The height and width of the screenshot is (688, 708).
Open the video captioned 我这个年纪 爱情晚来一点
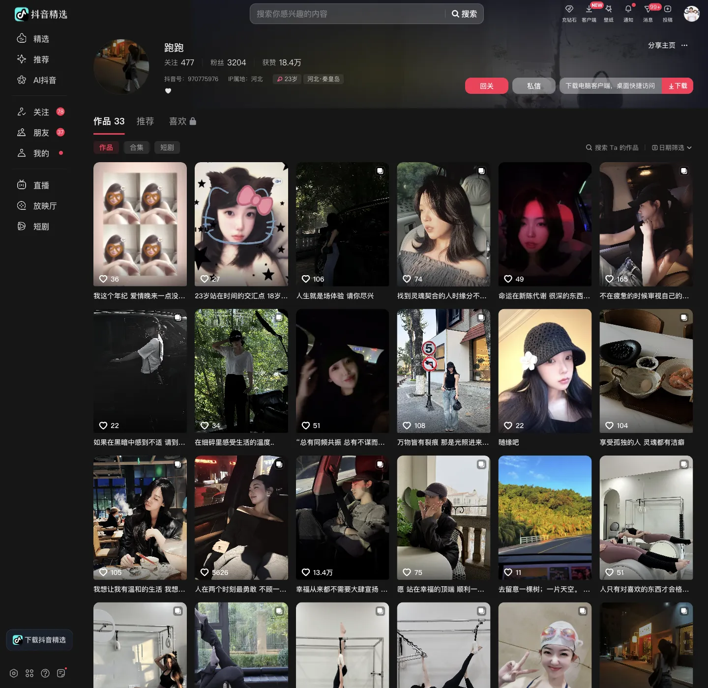tap(140, 225)
